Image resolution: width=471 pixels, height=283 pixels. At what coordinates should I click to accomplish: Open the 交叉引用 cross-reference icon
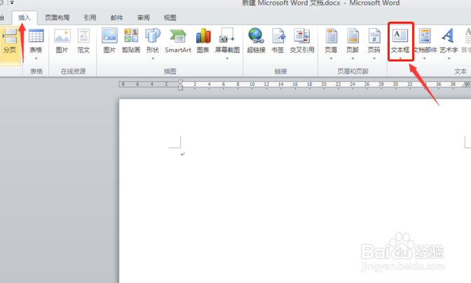click(x=302, y=36)
